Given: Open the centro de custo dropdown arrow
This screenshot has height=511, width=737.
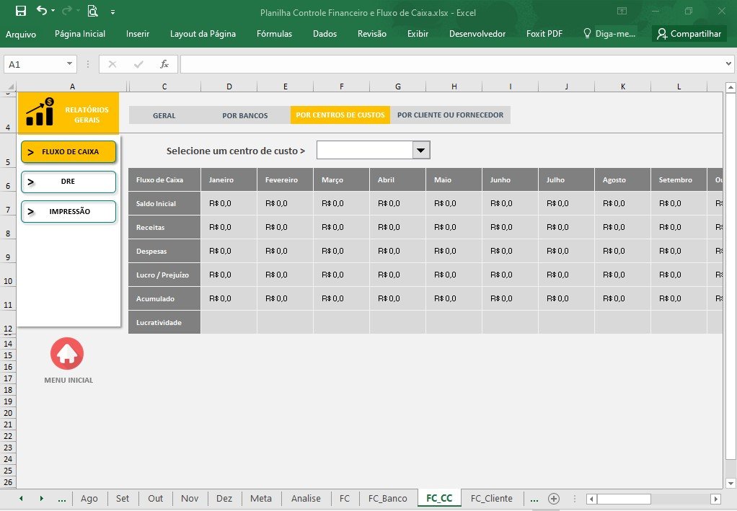Looking at the screenshot, I should [x=421, y=151].
